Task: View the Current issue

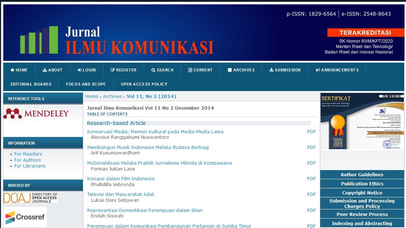Action: [200, 70]
